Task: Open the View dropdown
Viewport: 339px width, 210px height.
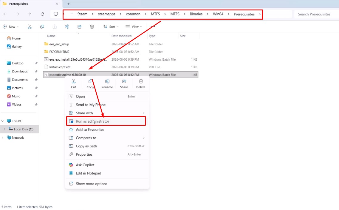Action: (x=134, y=27)
